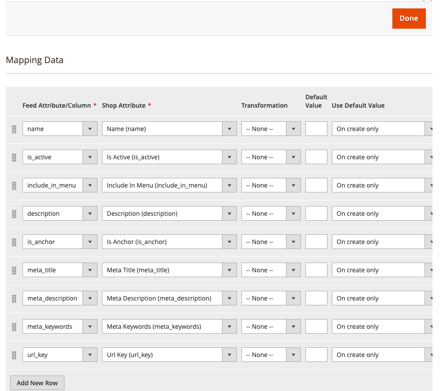Click the drag handle for the is_anchor row
Image resolution: width=440 pixels, height=391 pixels.
click(14, 242)
